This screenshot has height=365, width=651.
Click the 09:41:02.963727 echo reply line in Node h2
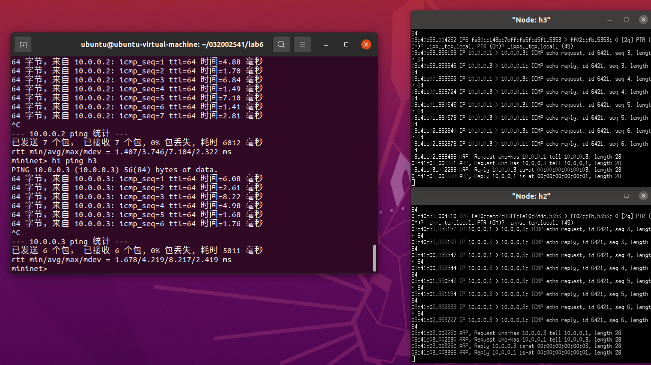[531, 323]
